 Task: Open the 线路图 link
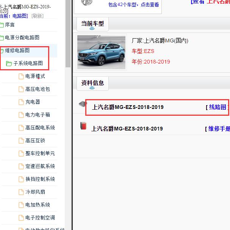tap(217, 107)
